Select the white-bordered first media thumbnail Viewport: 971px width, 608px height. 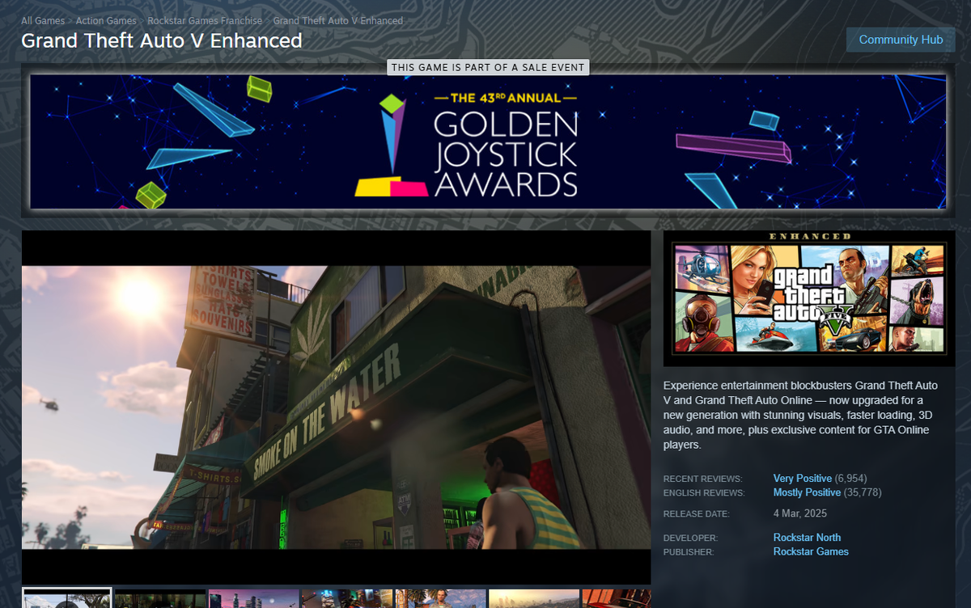[x=66, y=598]
